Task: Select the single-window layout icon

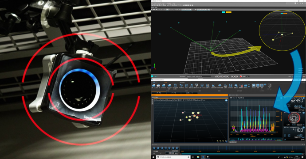Action: pos(254,85)
